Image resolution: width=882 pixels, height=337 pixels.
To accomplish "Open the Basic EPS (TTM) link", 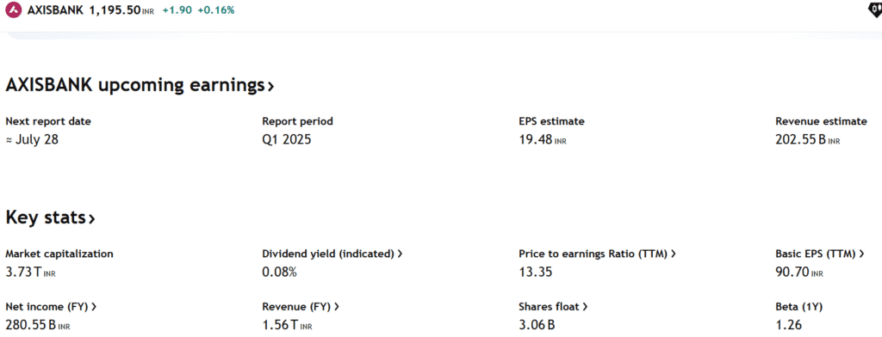I will pos(820,254).
